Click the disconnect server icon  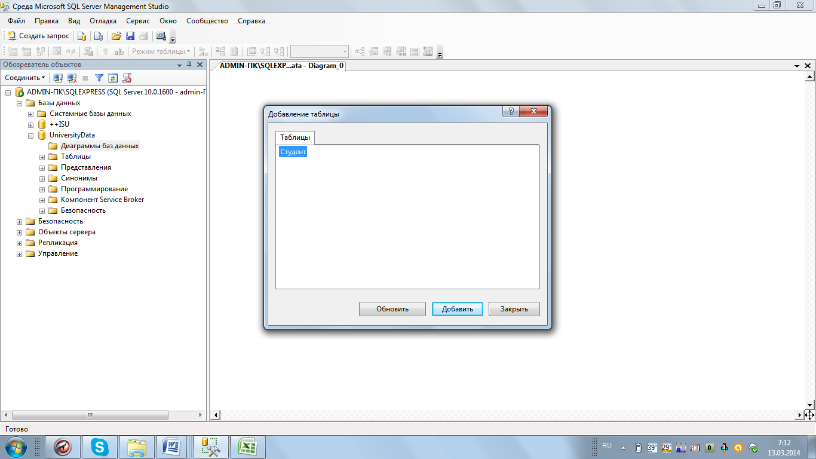72,78
